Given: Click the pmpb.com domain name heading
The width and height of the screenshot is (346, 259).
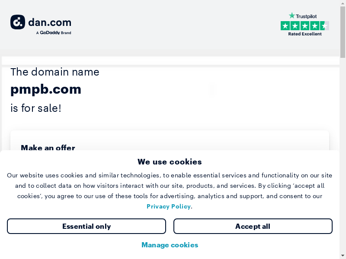Looking at the screenshot, I should 46,89.
